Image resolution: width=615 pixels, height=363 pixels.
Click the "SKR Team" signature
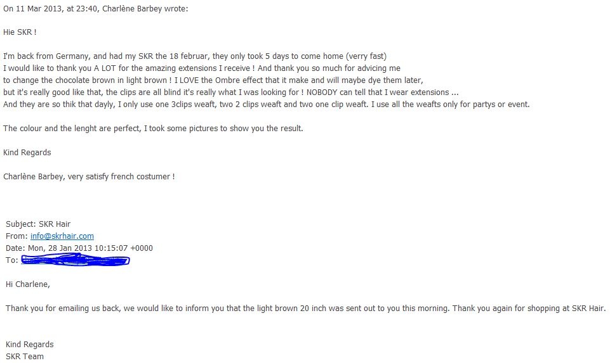pos(25,357)
